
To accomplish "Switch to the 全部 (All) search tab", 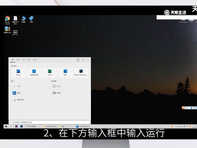I will click(x=13, y=60).
